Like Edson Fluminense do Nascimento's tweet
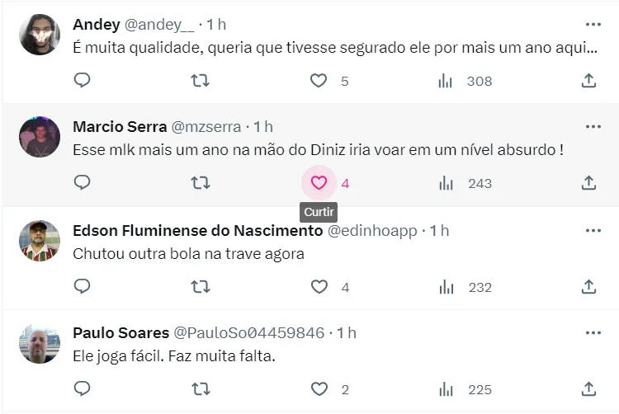The width and height of the screenshot is (619, 414). [x=319, y=287]
